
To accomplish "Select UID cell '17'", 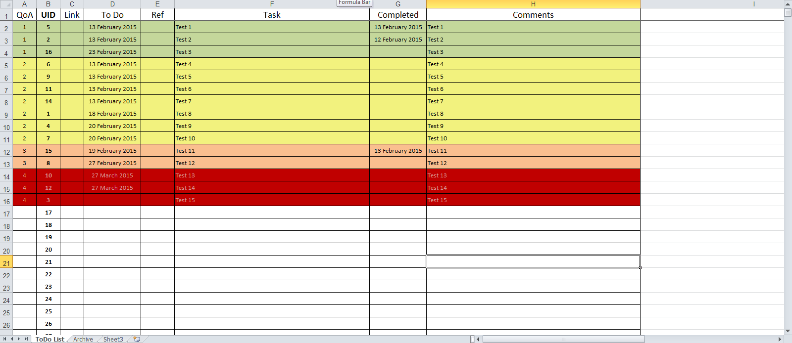I will pyautogui.click(x=48, y=213).
